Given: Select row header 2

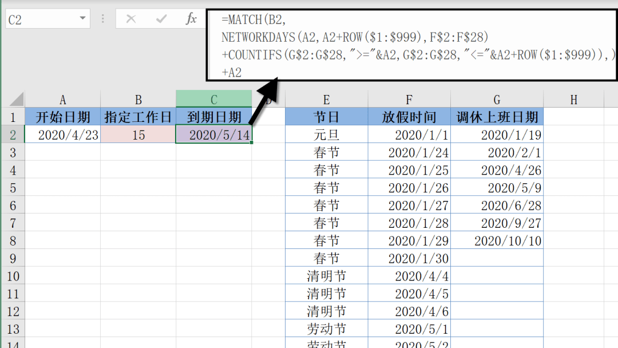Looking at the screenshot, I should click(14, 134).
